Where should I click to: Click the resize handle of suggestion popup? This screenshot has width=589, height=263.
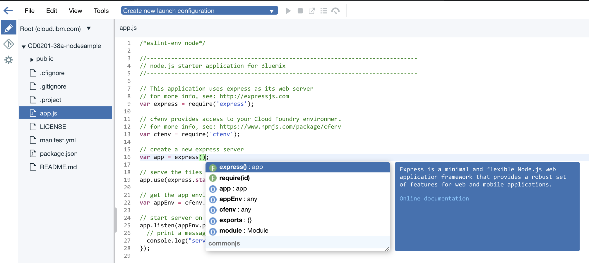click(x=387, y=249)
